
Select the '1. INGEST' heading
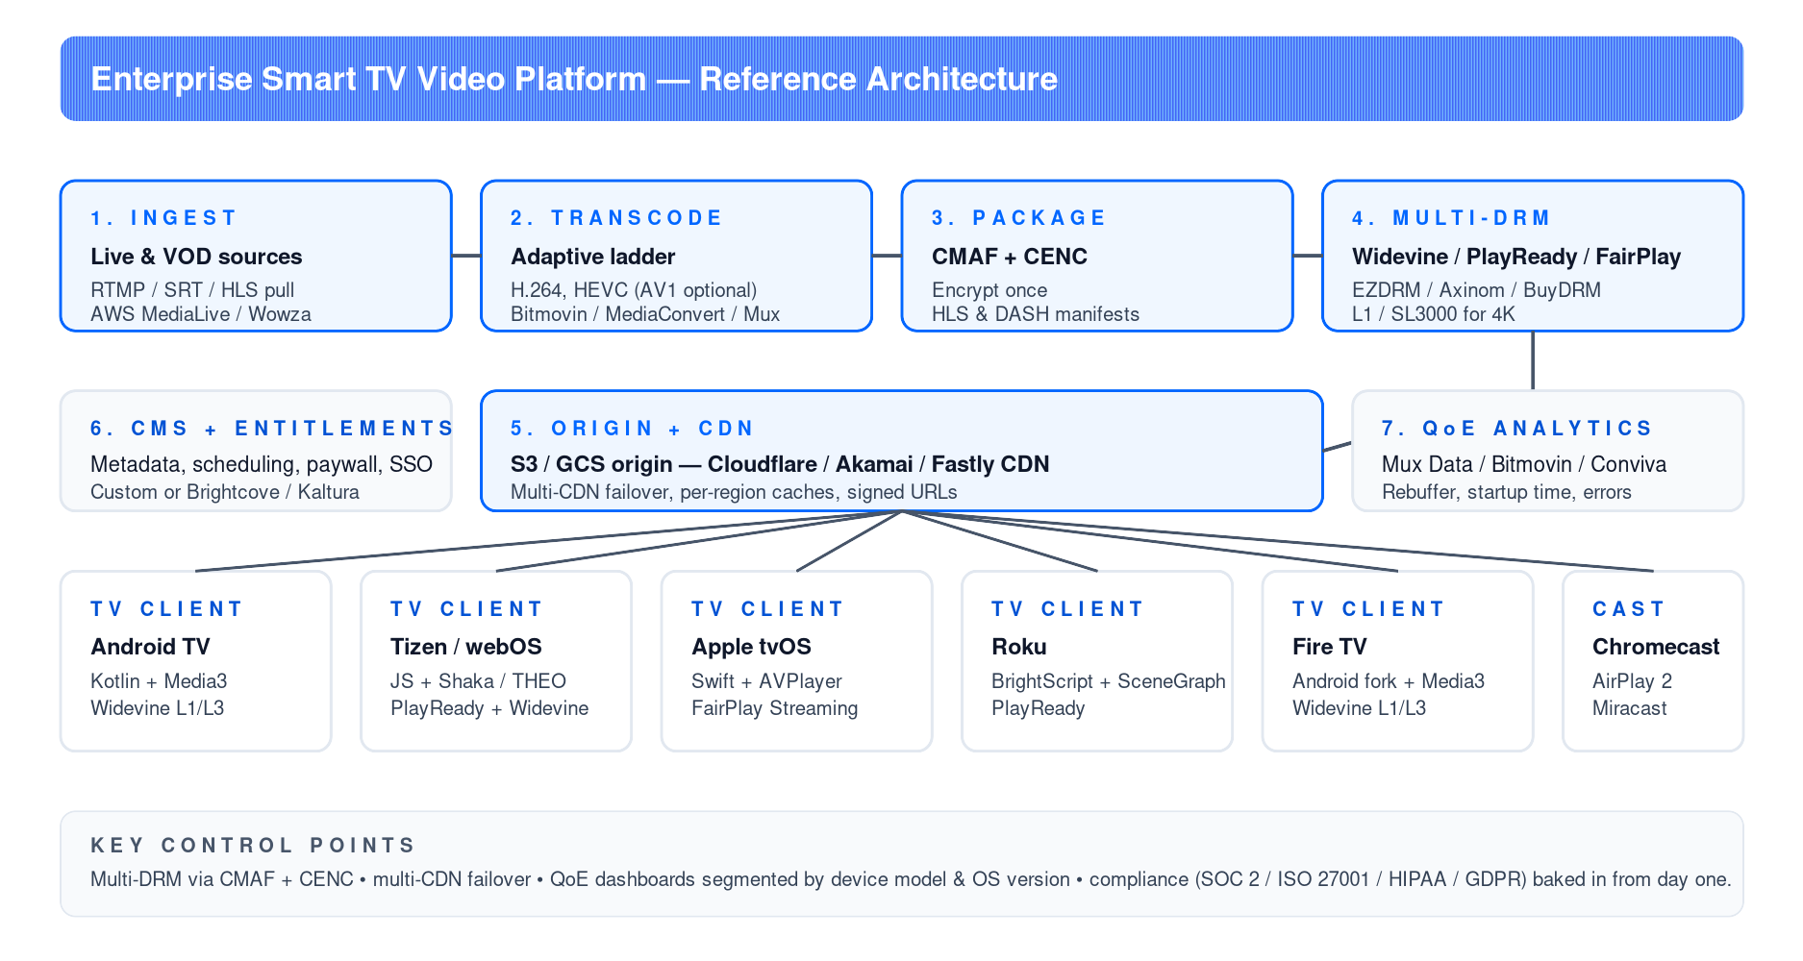tap(163, 218)
